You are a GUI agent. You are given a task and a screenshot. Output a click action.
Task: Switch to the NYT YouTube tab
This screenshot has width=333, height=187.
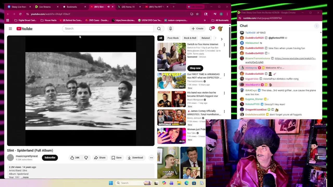point(156,7)
